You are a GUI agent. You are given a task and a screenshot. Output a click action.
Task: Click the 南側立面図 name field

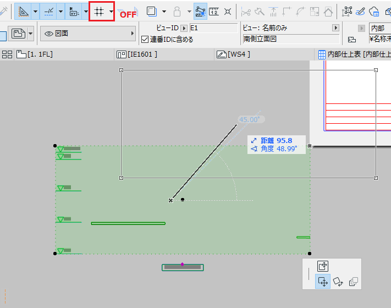click(x=291, y=39)
